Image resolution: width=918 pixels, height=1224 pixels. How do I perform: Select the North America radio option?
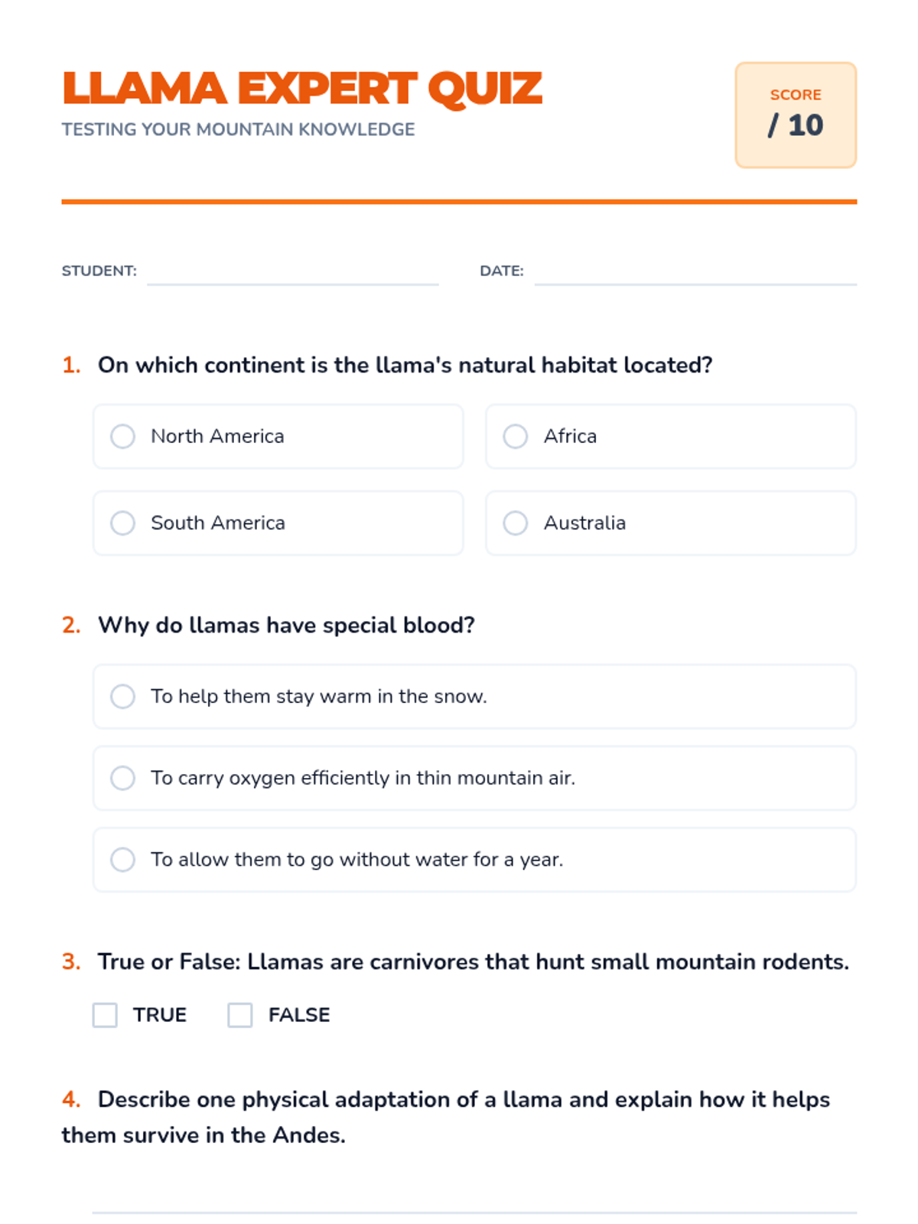click(x=122, y=436)
